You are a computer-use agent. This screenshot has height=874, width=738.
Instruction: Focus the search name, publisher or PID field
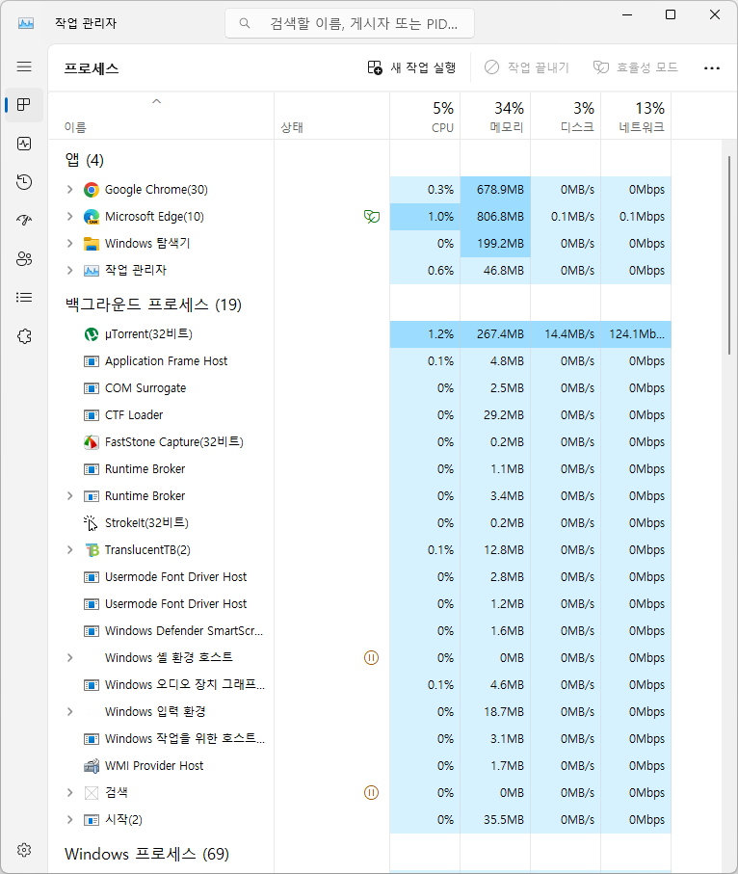(x=350, y=23)
